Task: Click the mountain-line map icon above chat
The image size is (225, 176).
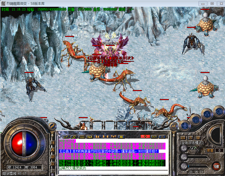Action: coord(66,137)
